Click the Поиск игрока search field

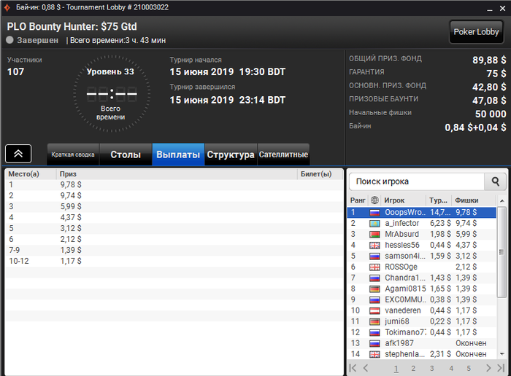click(x=417, y=181)
